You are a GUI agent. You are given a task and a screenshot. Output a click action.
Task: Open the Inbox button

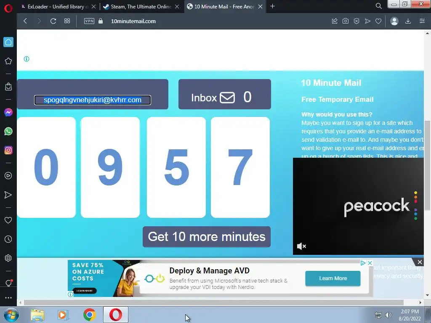tap(225, 94)
